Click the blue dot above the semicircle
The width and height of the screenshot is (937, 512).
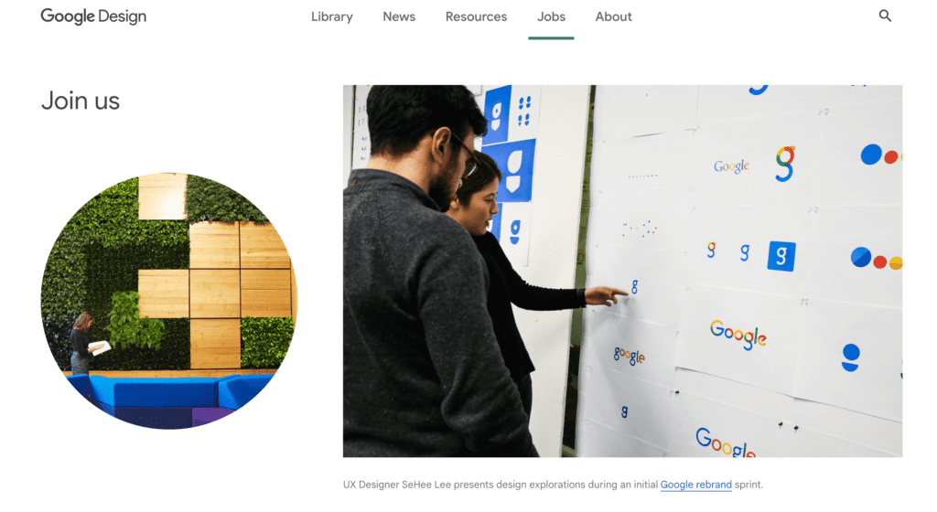pos(851,353)
